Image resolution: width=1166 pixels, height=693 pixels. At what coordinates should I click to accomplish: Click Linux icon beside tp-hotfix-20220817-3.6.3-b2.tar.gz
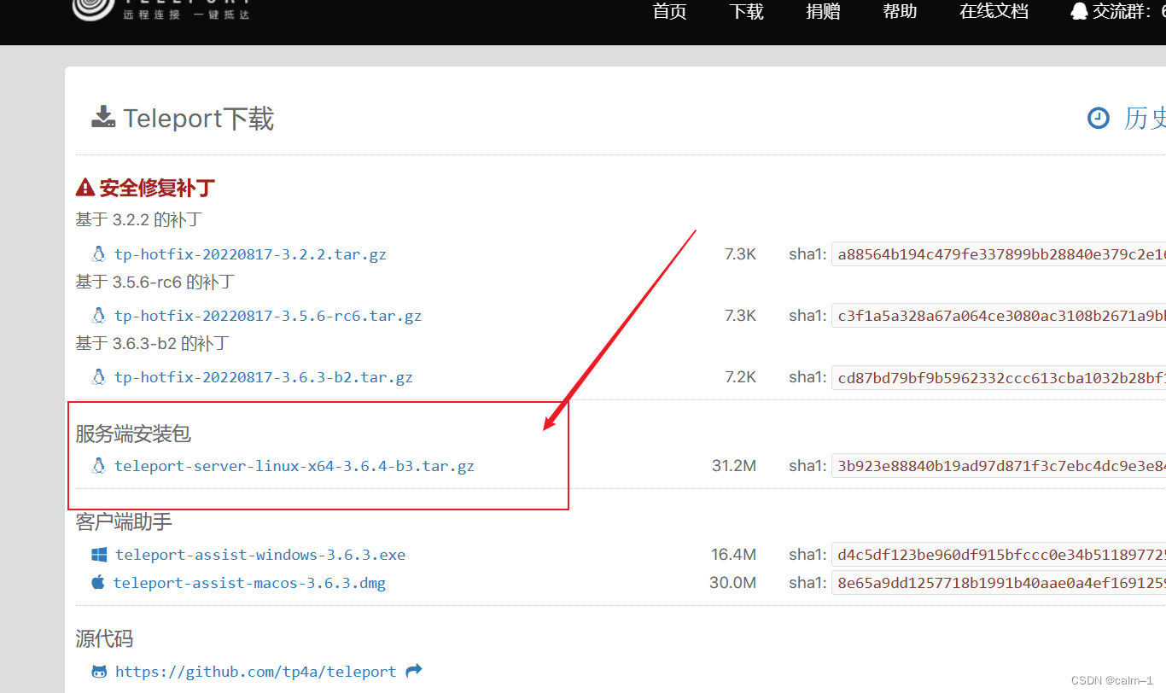pyautogui.click(x=98, y=376)
